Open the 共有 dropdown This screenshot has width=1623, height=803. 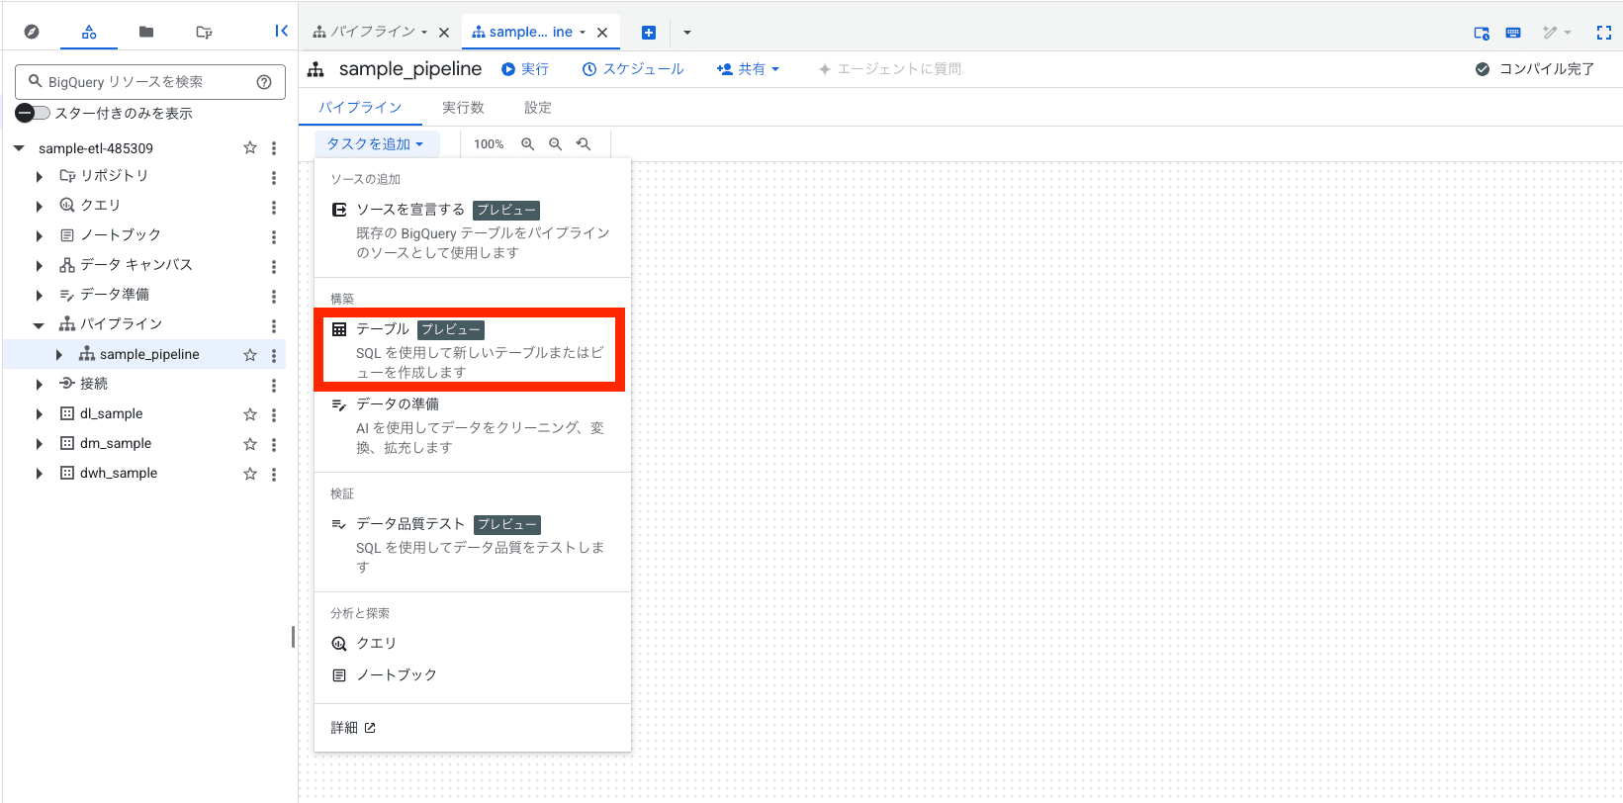click(749, 69)
